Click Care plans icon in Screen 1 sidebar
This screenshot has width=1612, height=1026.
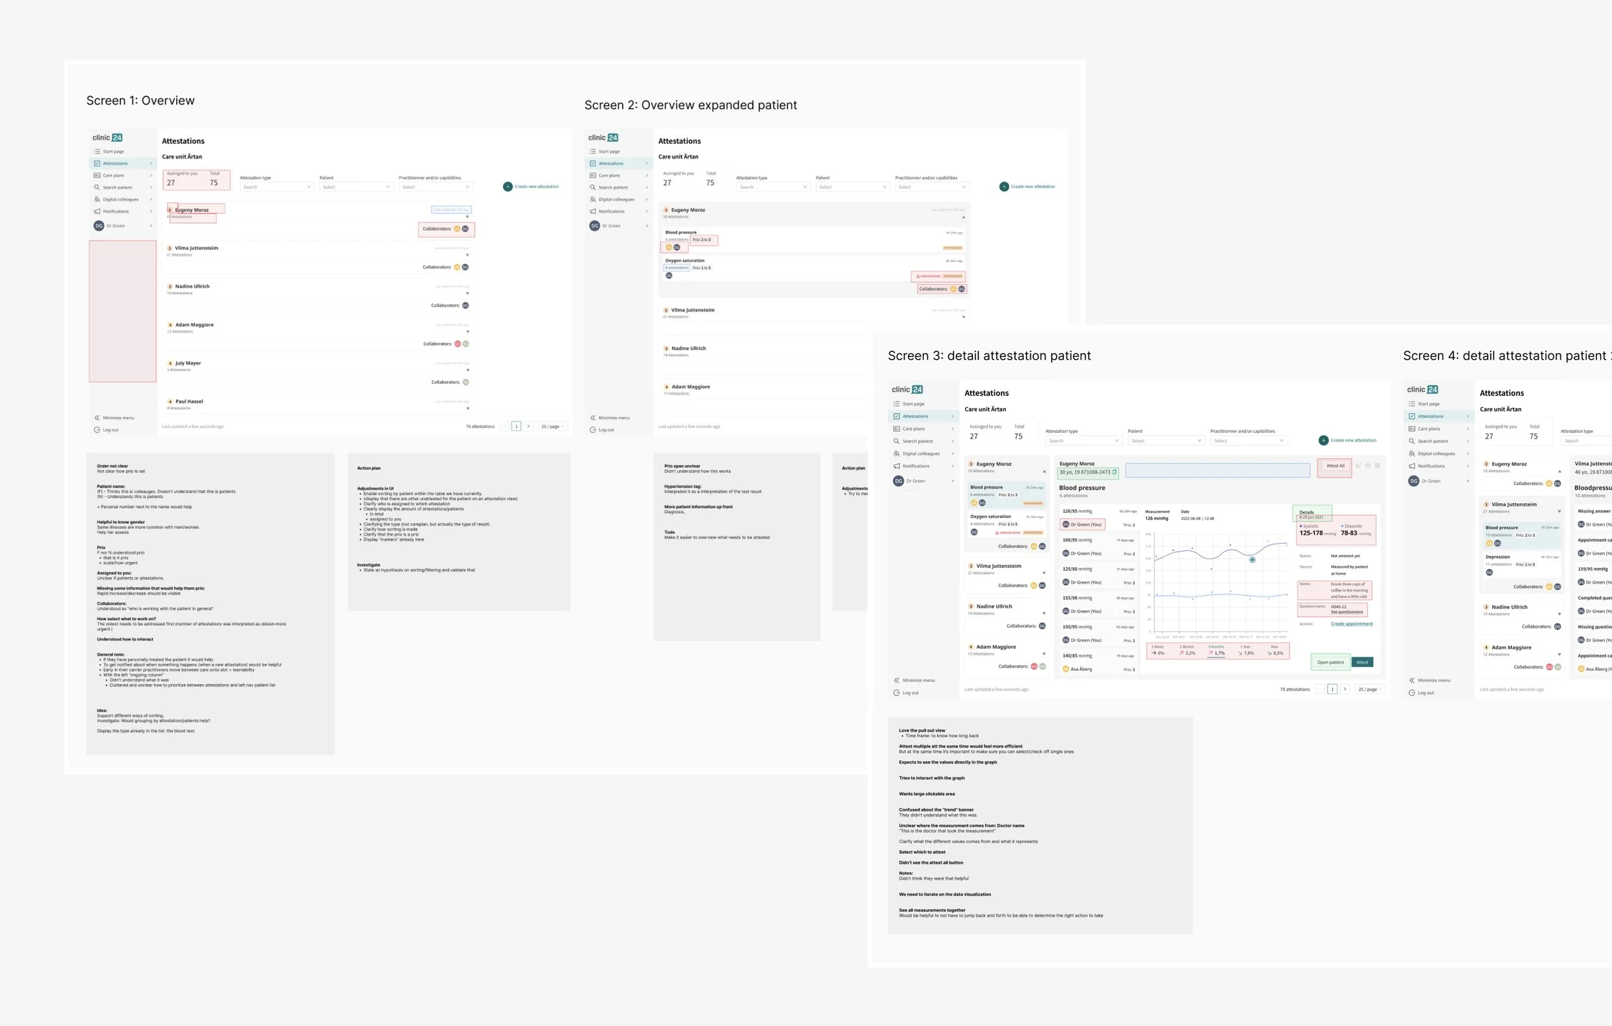click(x=97, y=175)
